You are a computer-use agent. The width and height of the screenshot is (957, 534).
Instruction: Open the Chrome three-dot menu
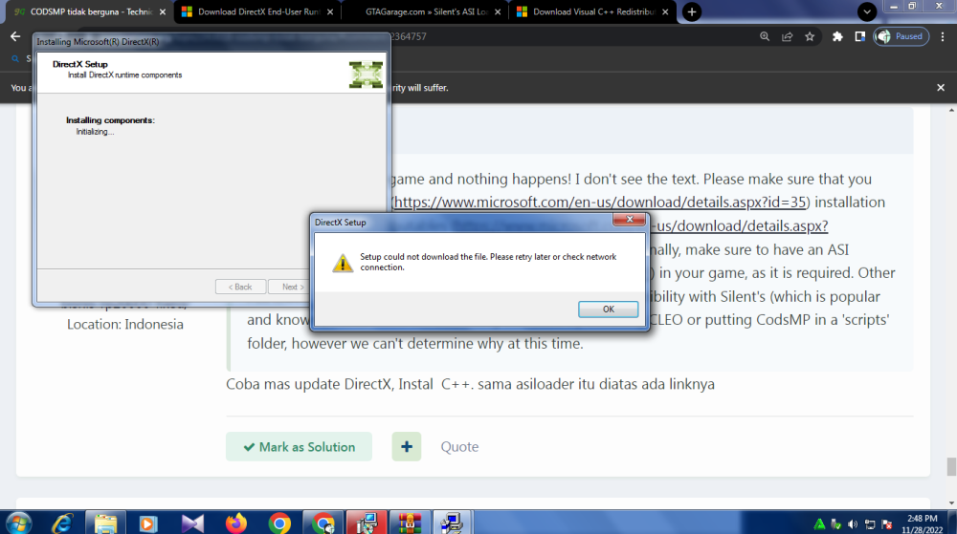coord(943,36)
